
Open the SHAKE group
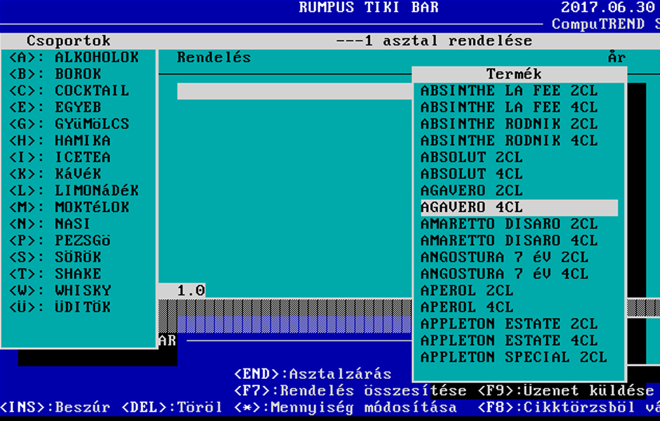(55, 274)
